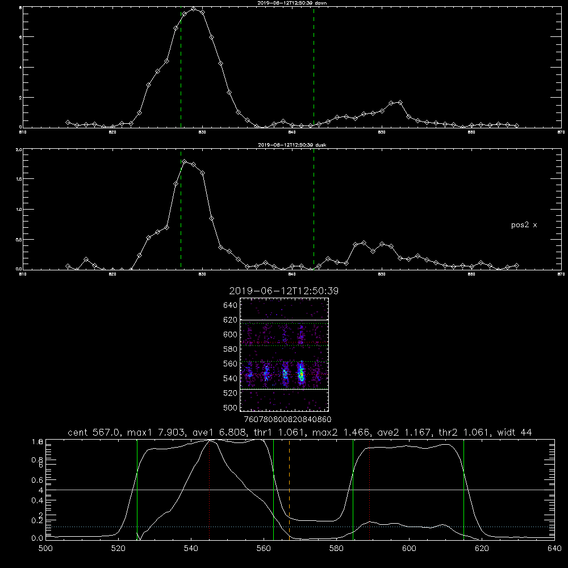Select the orange dashed center line in bottom plot
Screen dimensions: 568x568
pos(290,490)
